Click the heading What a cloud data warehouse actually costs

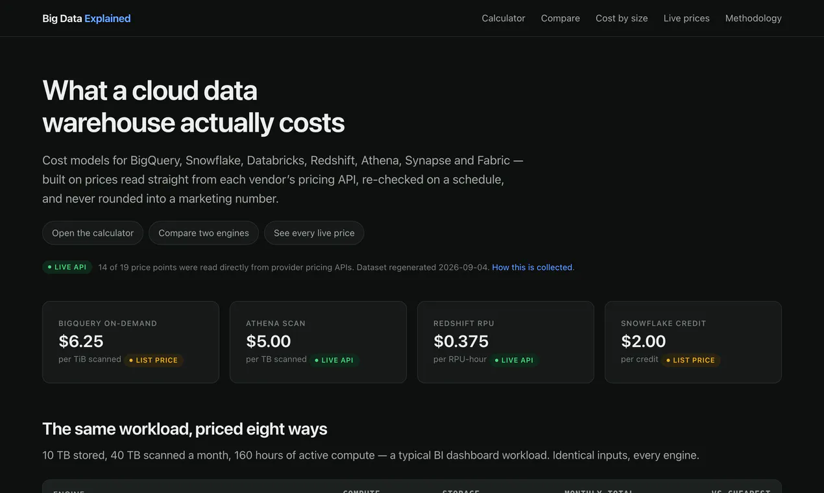193,106
